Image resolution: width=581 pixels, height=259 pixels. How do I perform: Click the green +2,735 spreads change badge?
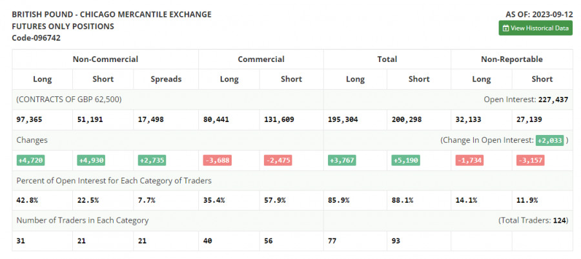[x=152, y=160]
